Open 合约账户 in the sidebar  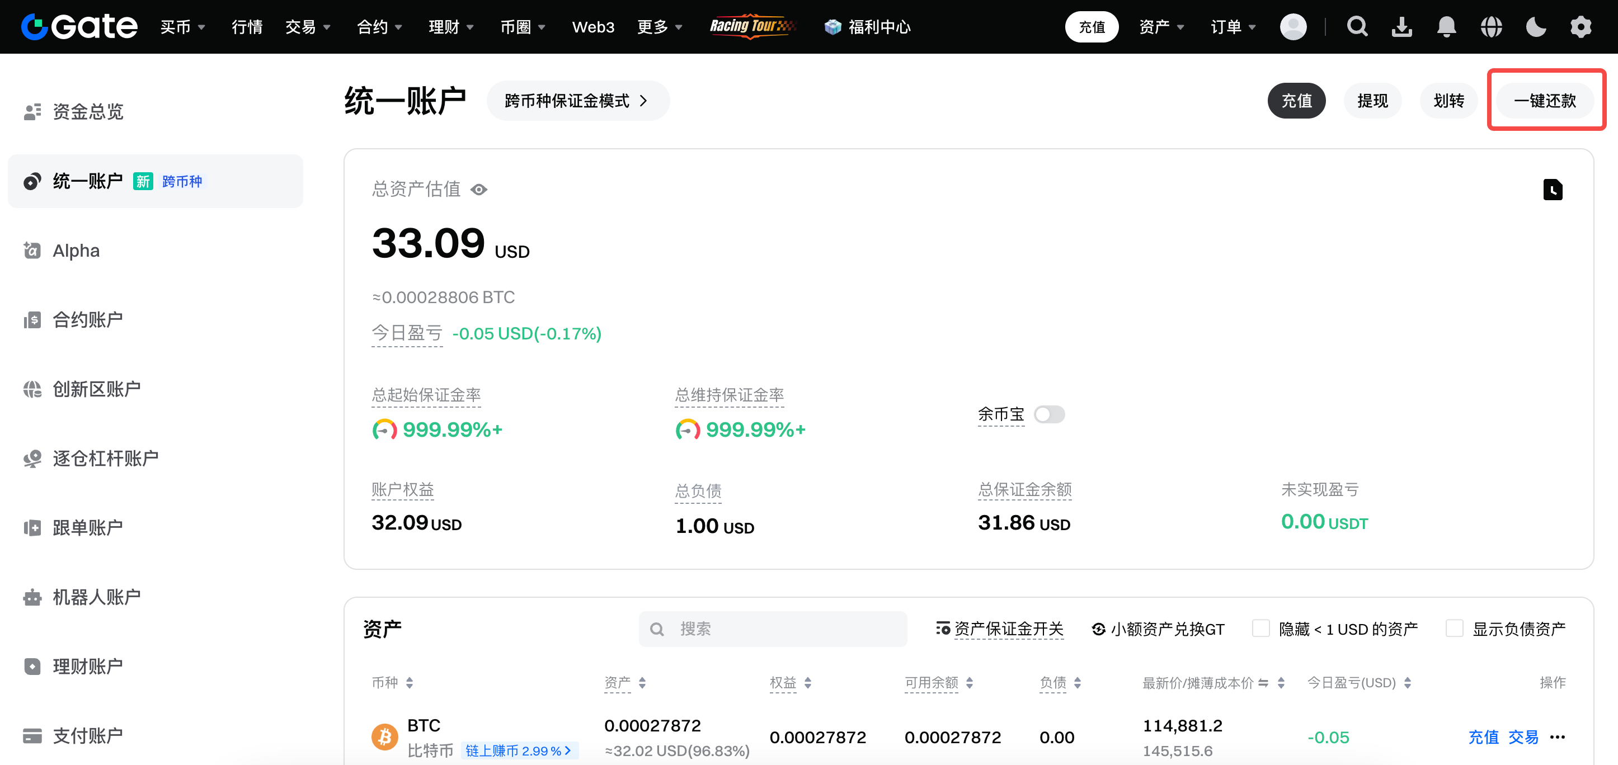[x=88, y=319]
